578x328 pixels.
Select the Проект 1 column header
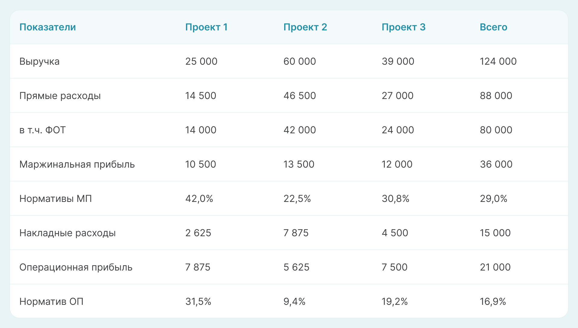pyautogui.click(x=206, y=27)
